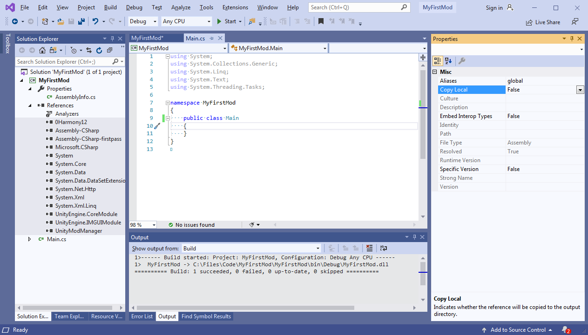Viewport: 588px width, 335px height.
Task: Click the Alphabetical sort icon in Properties
Action: (448, 61)
